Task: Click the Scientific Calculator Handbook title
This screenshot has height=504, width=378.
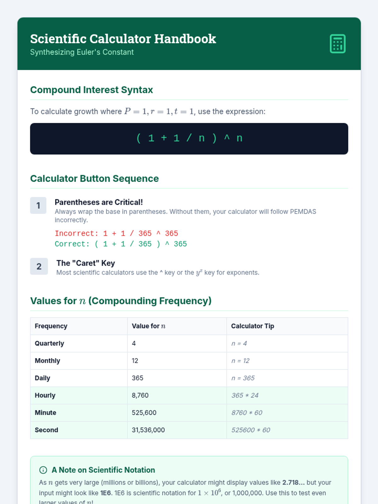Action: 123,39
